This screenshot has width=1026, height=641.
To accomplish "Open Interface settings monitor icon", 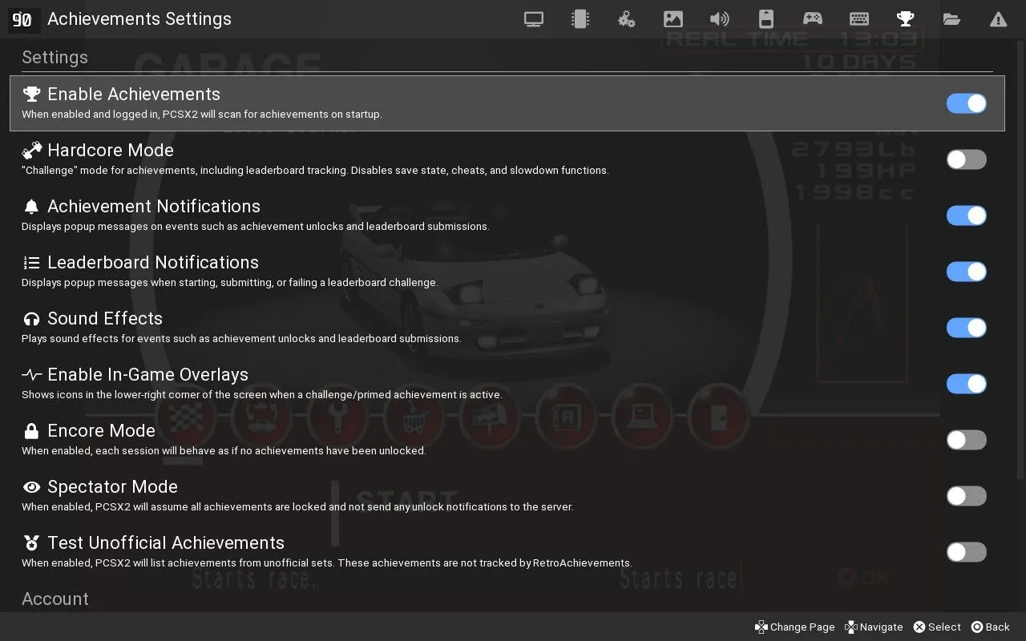I will (x=534, y=19).
